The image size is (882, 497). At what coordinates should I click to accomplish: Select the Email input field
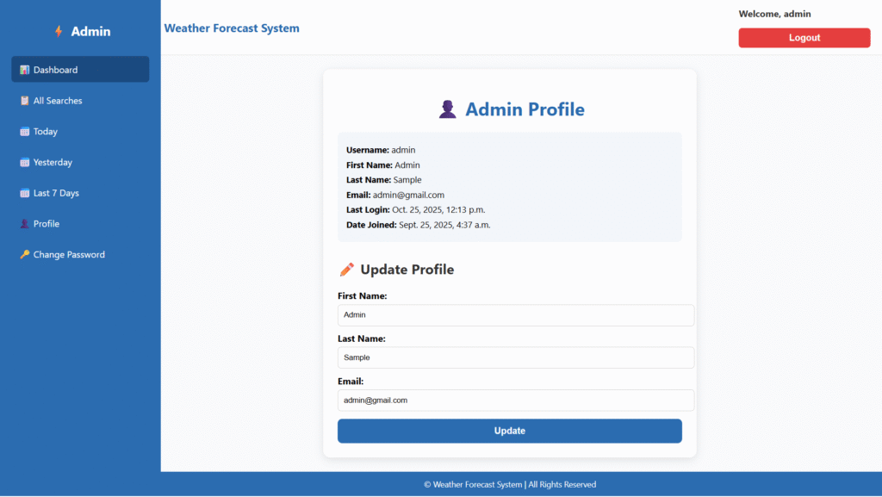[515, 401]
